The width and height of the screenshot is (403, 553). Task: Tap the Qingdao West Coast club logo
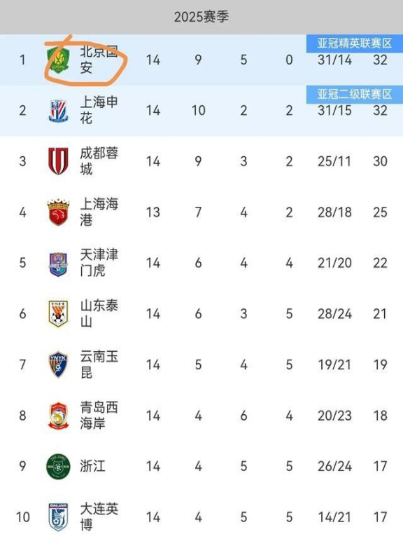click(58, 416)
